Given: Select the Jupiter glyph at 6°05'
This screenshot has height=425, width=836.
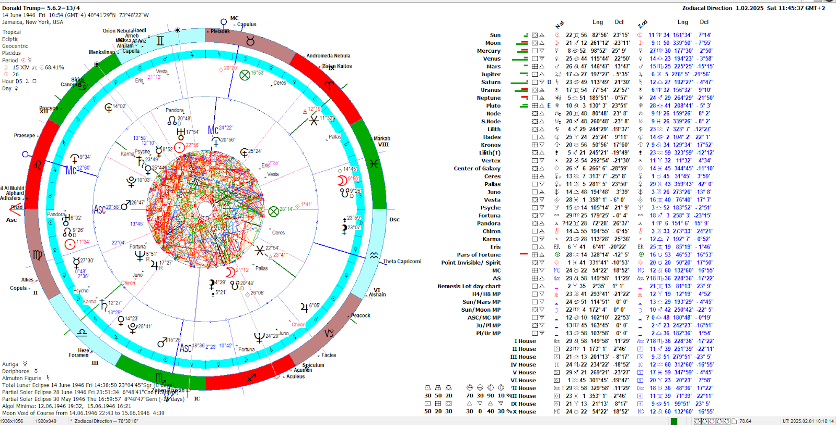Looking at the screenshot, I should tap(304, 307).
